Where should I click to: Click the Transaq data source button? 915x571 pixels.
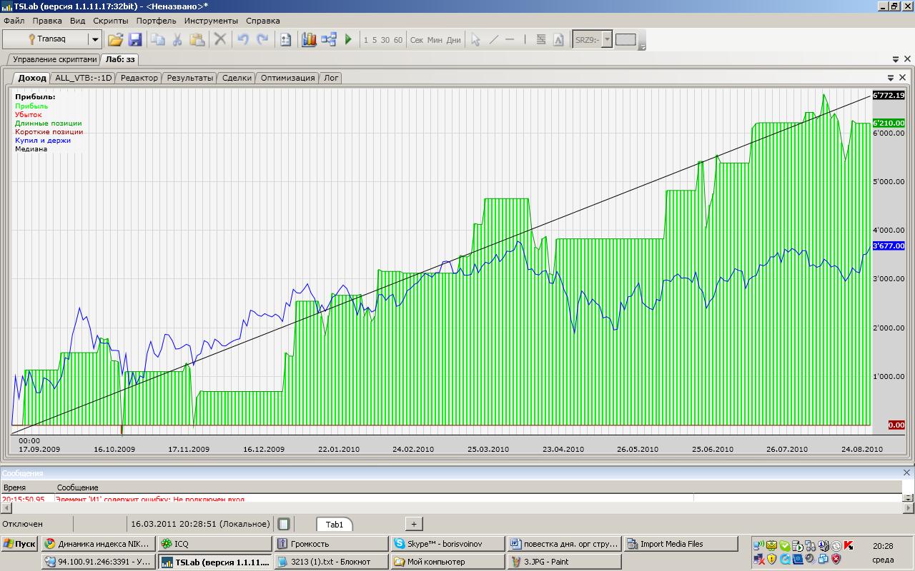pyautogui.click(x=46, y=39)
